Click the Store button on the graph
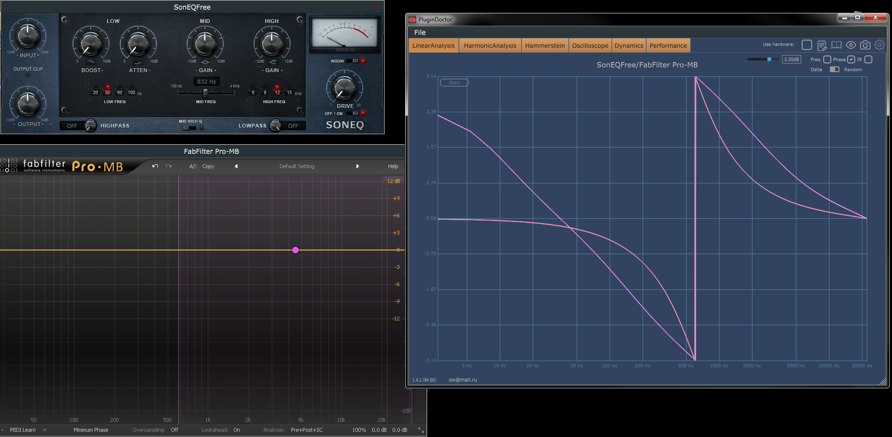Viewport: 892px width, 437px height. click(x=454, y=83)
